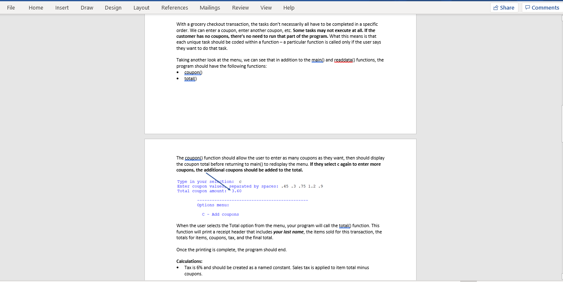563x282 pixels.
Task: Open the View tab
Action: (266, 7)
